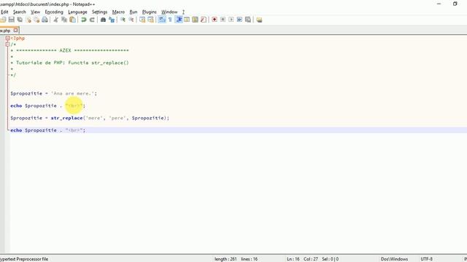Click Run a Macro Multiple Times icon
This screenshot has height=262, width=467.
tap(239, 20)
